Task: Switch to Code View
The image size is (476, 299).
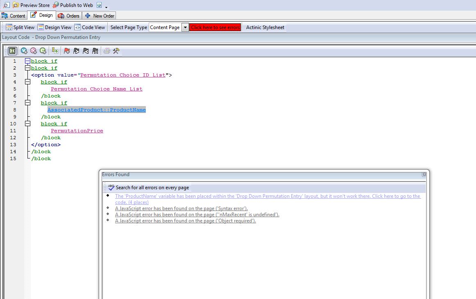Action: coord(90,27)
